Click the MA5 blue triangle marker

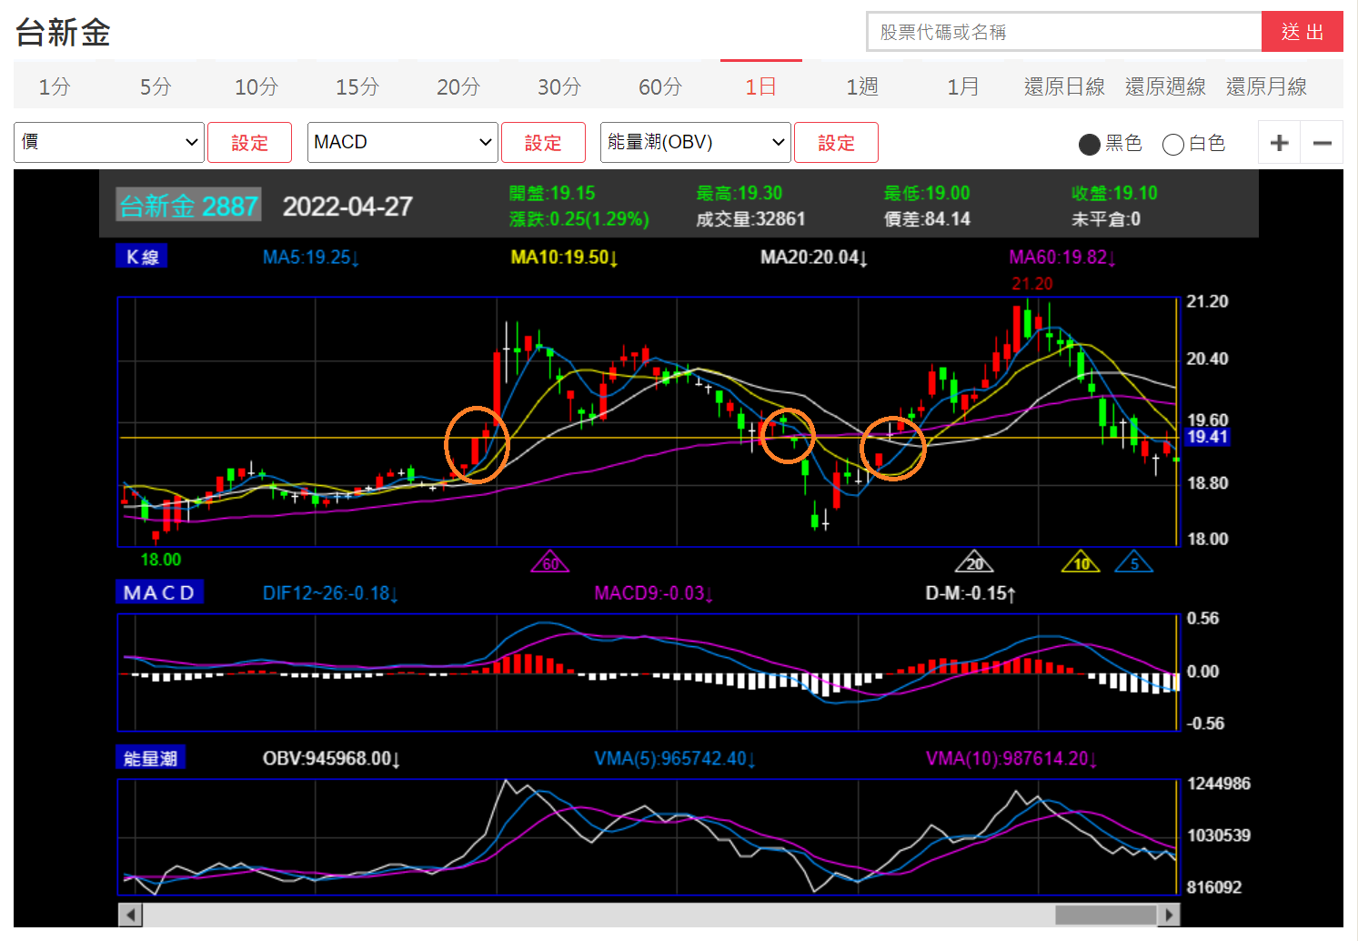[1134, 562]
